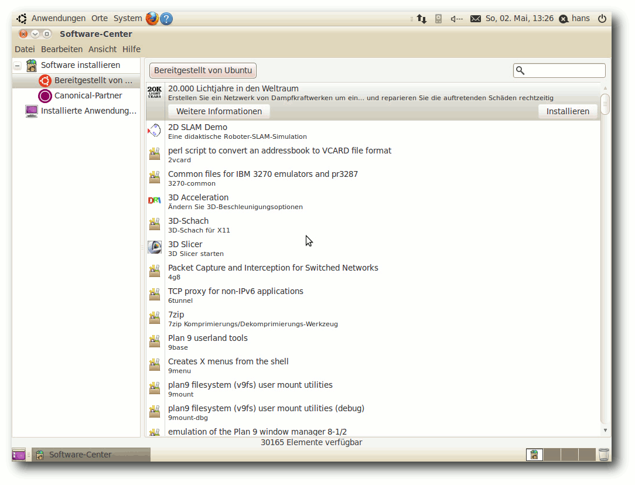Click the search input field
Viewport: 635px width, 485px height.
[x=559, y=70]
